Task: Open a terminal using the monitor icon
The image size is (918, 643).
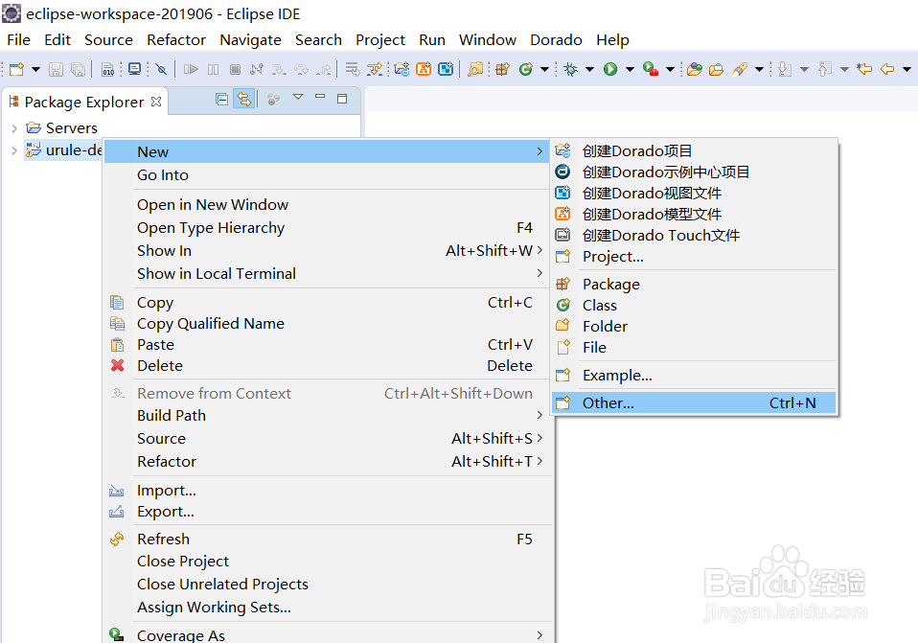Action: coord(135,69)
